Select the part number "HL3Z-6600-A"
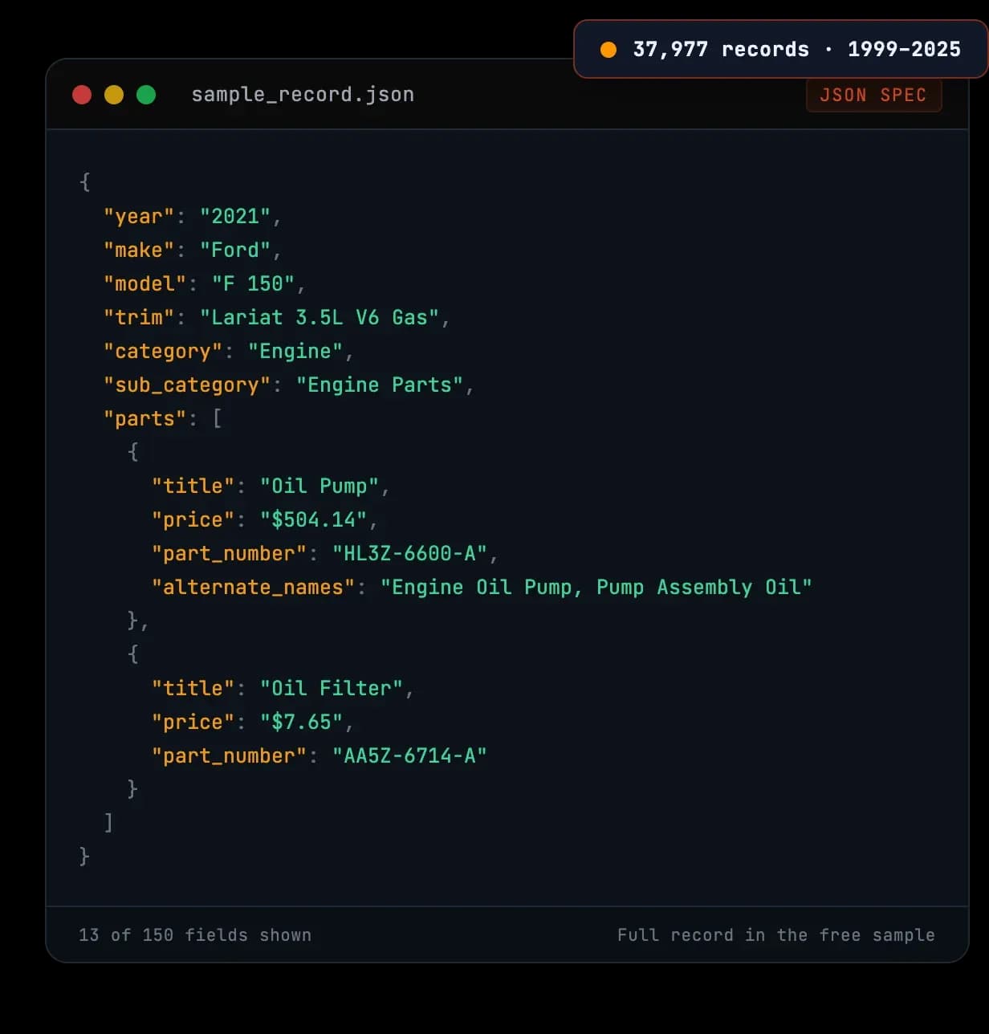 pyautogui.click(x=410, y=554)
